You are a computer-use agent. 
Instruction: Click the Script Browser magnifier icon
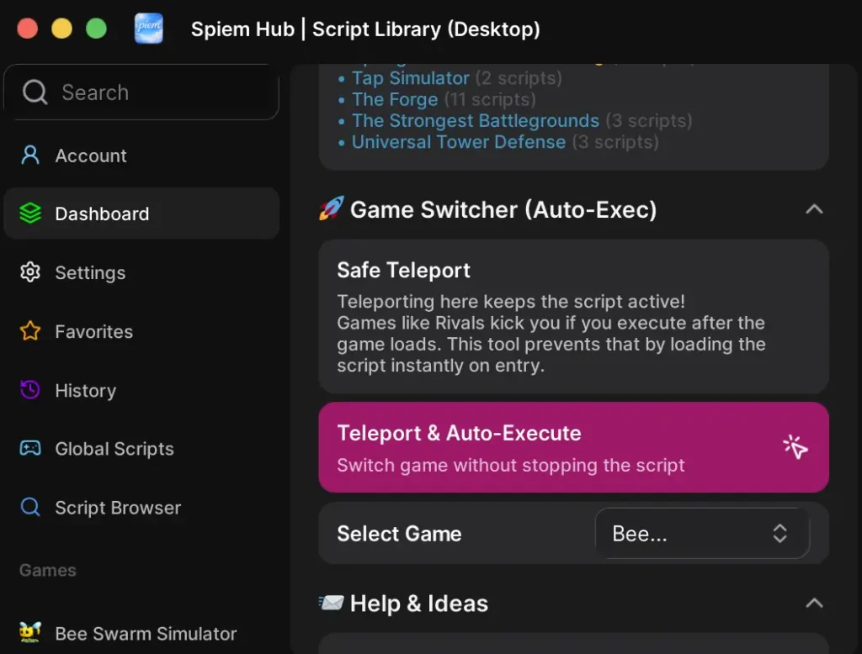tap(30, 507)
